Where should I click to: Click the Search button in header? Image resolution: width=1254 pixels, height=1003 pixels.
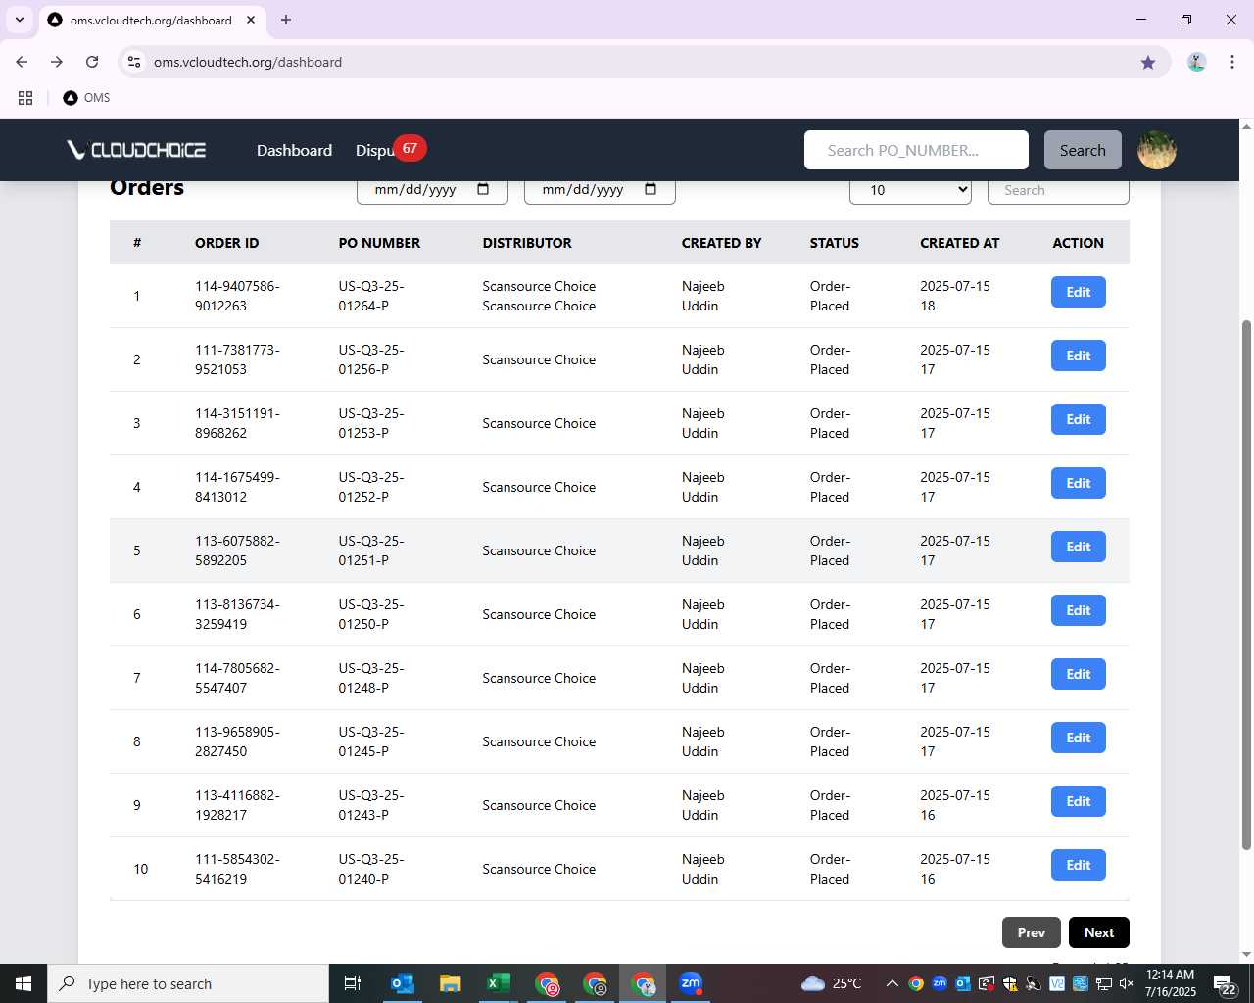[1083, 150]
